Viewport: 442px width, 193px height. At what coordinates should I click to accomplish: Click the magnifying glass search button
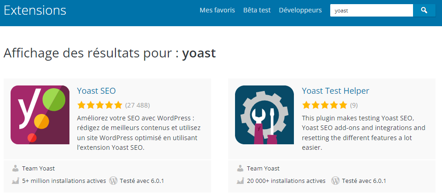(x=424, y=10)
